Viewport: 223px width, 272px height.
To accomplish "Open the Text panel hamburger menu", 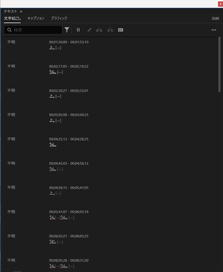I will 21,12.
